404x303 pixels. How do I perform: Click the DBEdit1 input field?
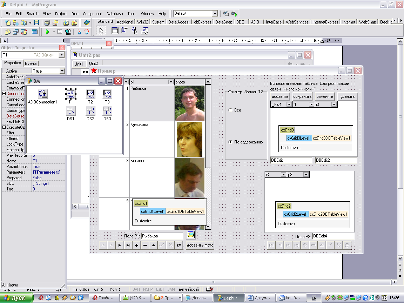tap(291, 160)
